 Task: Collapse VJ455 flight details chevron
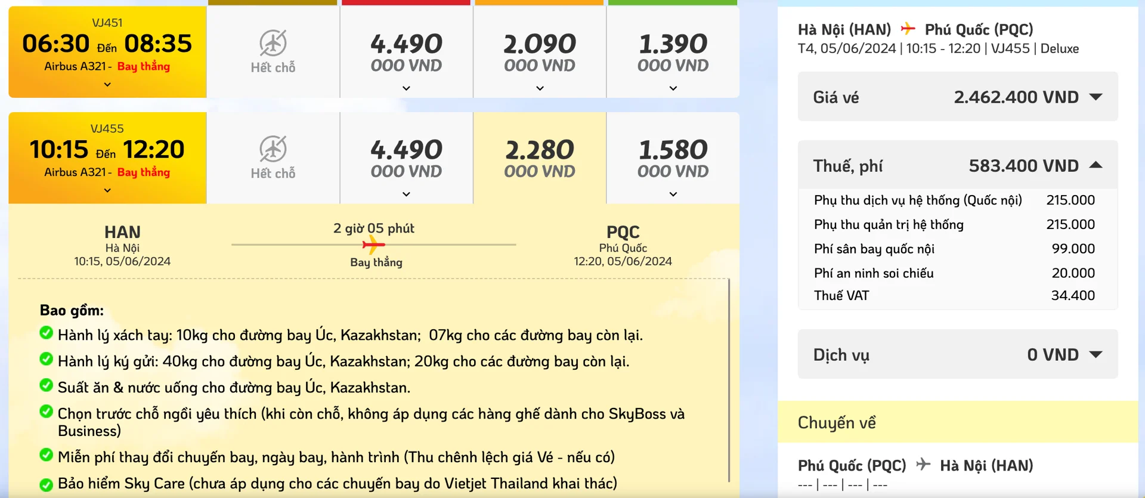coord(107,190)
